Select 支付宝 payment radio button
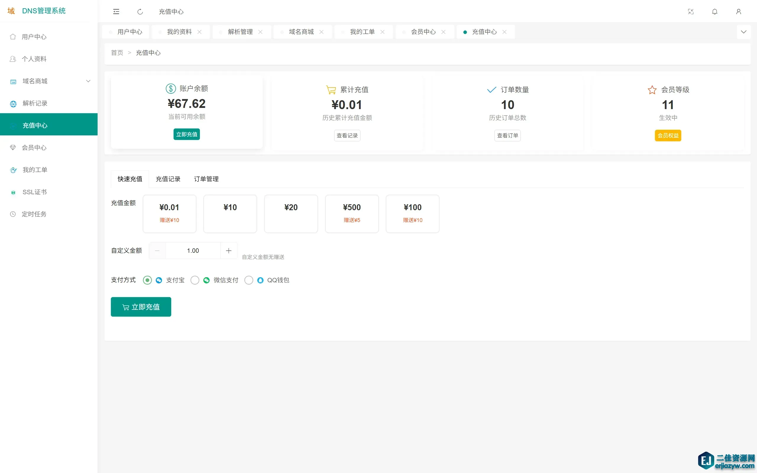 click(x=147, y=280)
